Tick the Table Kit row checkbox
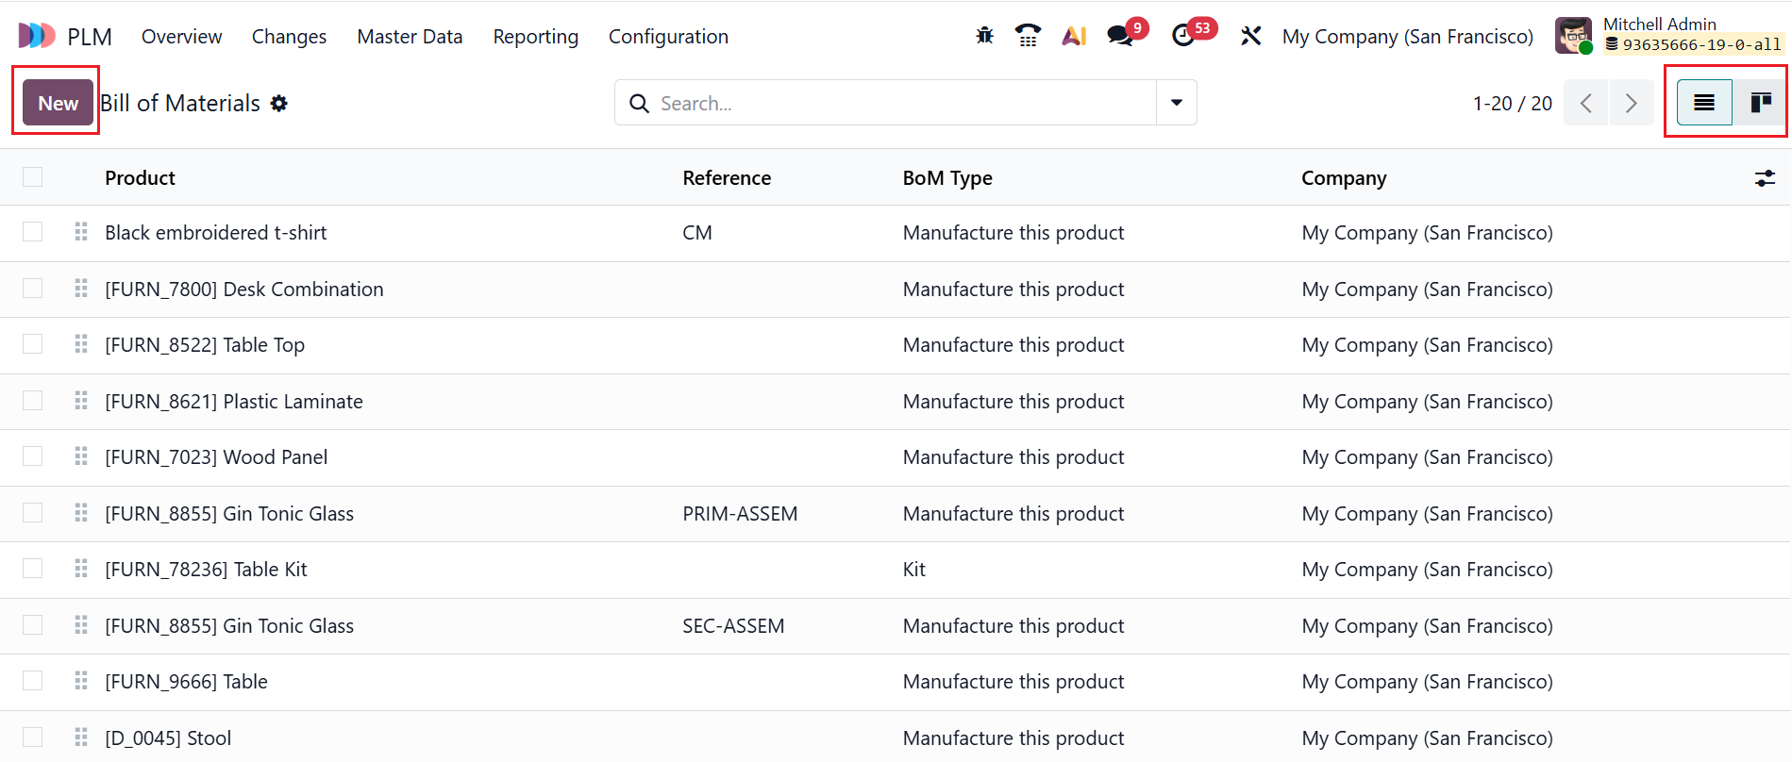The image size is (1792, 762). click(x=33, y=569)
